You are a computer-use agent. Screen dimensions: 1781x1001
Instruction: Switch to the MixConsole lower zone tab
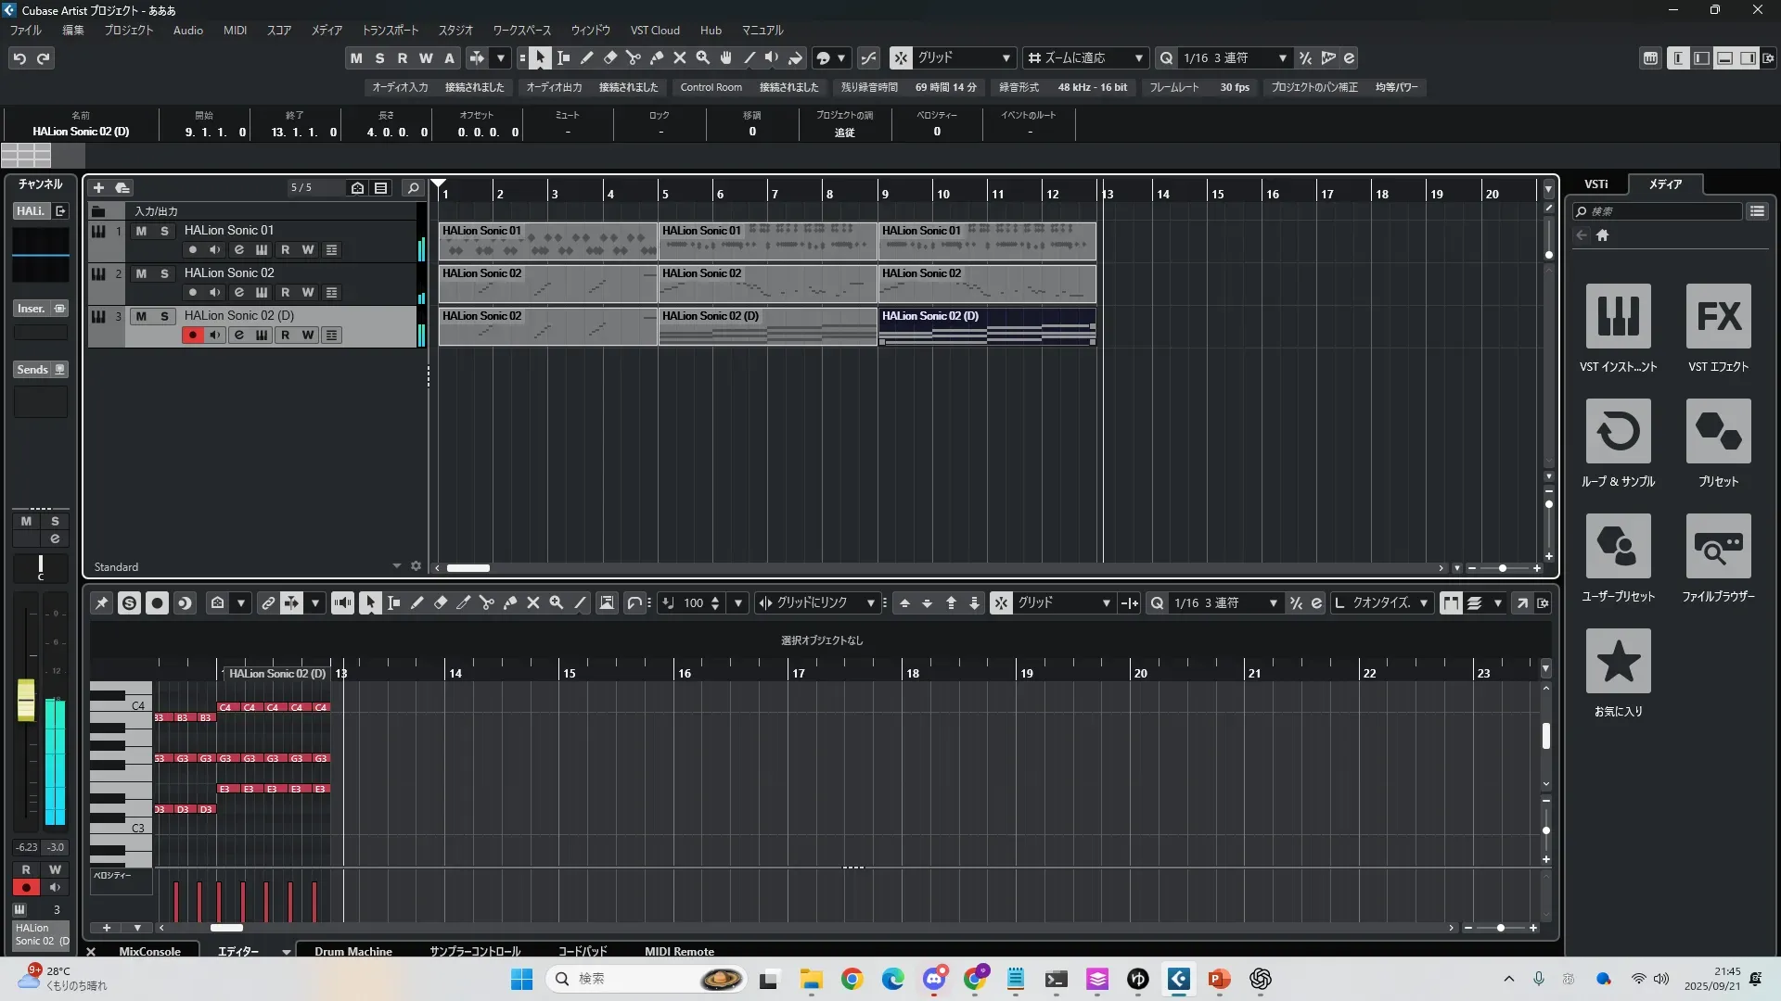[x=149, y=951]
